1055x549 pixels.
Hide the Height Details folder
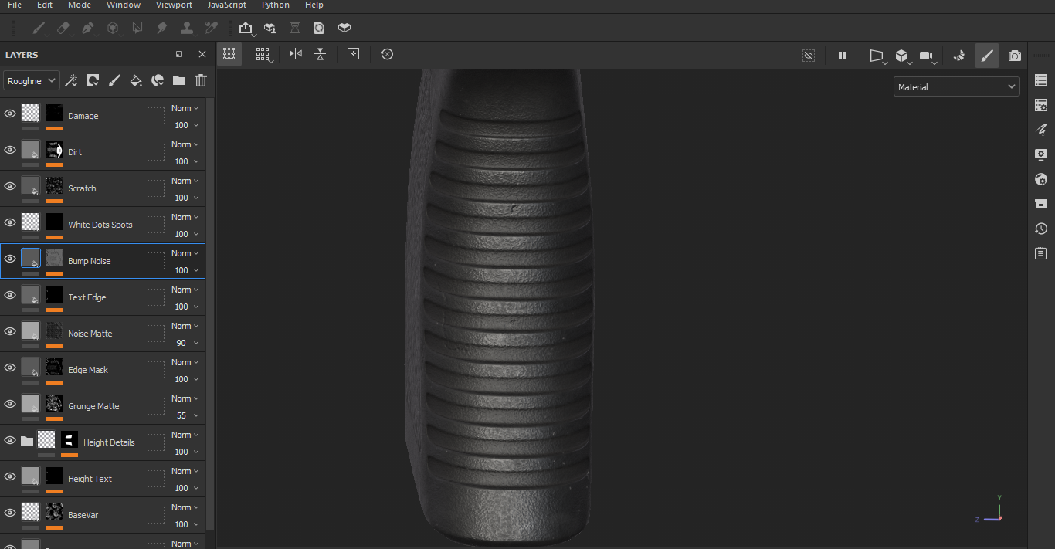point(10,440)
